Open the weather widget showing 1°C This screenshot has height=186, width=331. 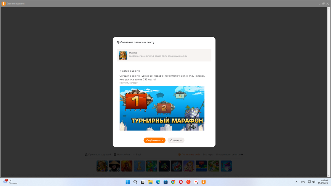point(10,182)
